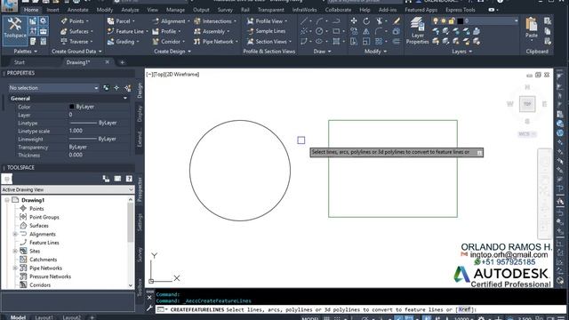Switch to the Home ribbon tab

(31, 10)
